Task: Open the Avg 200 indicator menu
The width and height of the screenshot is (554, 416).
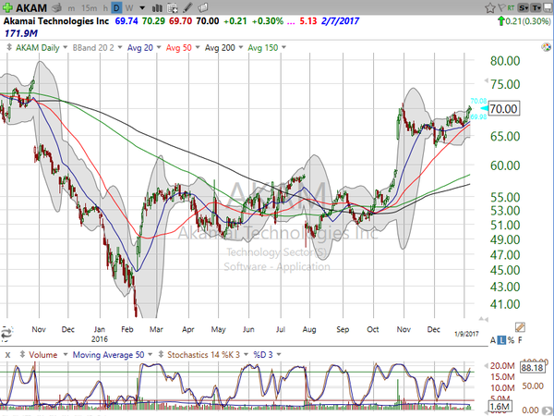Action: (241, 47)
